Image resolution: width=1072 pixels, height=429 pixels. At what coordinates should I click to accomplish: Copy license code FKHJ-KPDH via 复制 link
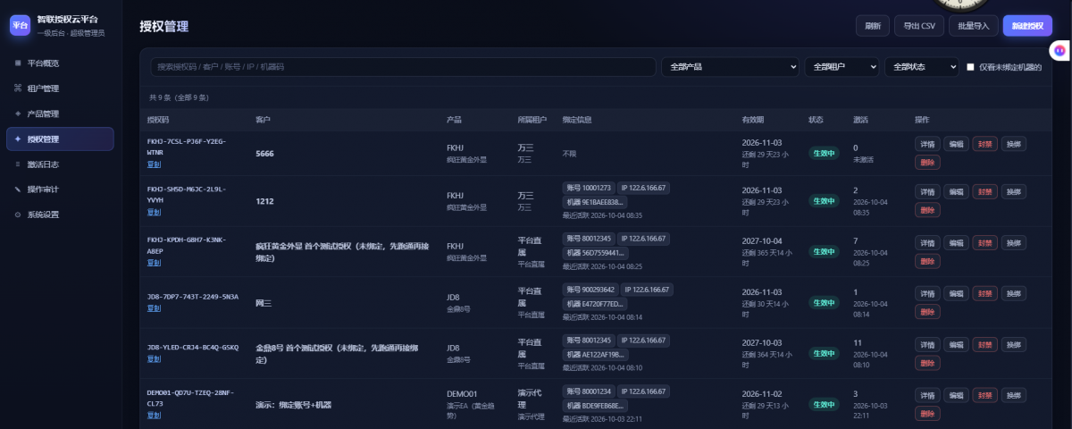(155, 263)
